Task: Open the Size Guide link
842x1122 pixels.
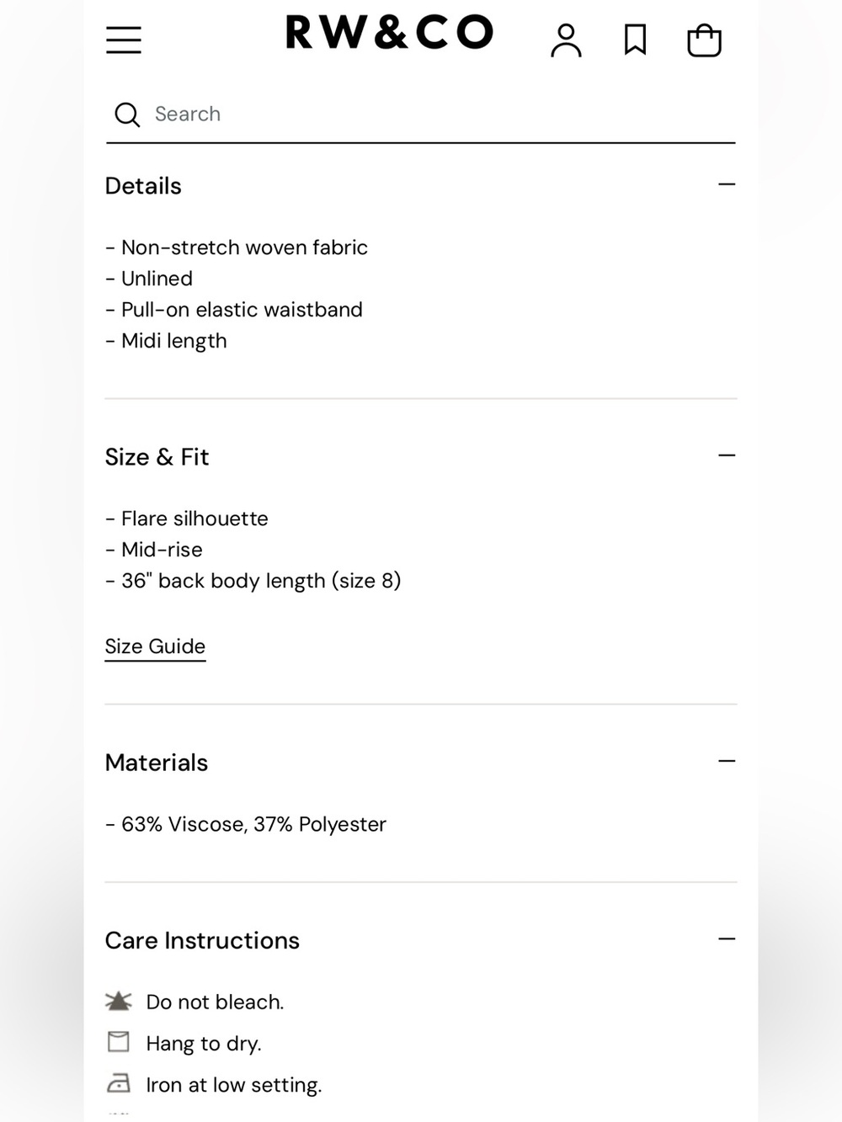Action: point(155,646)
